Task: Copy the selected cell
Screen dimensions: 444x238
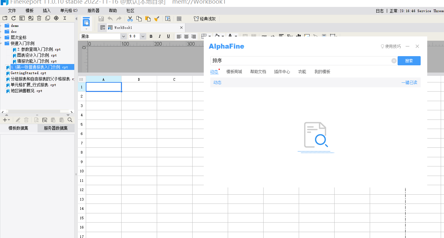Action: [139, 19]
